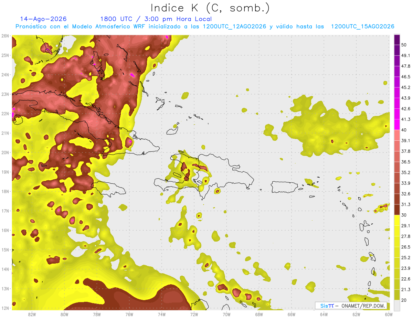
Task: Click the colorbar value 41.3
Action: click(x=405, y=119)
